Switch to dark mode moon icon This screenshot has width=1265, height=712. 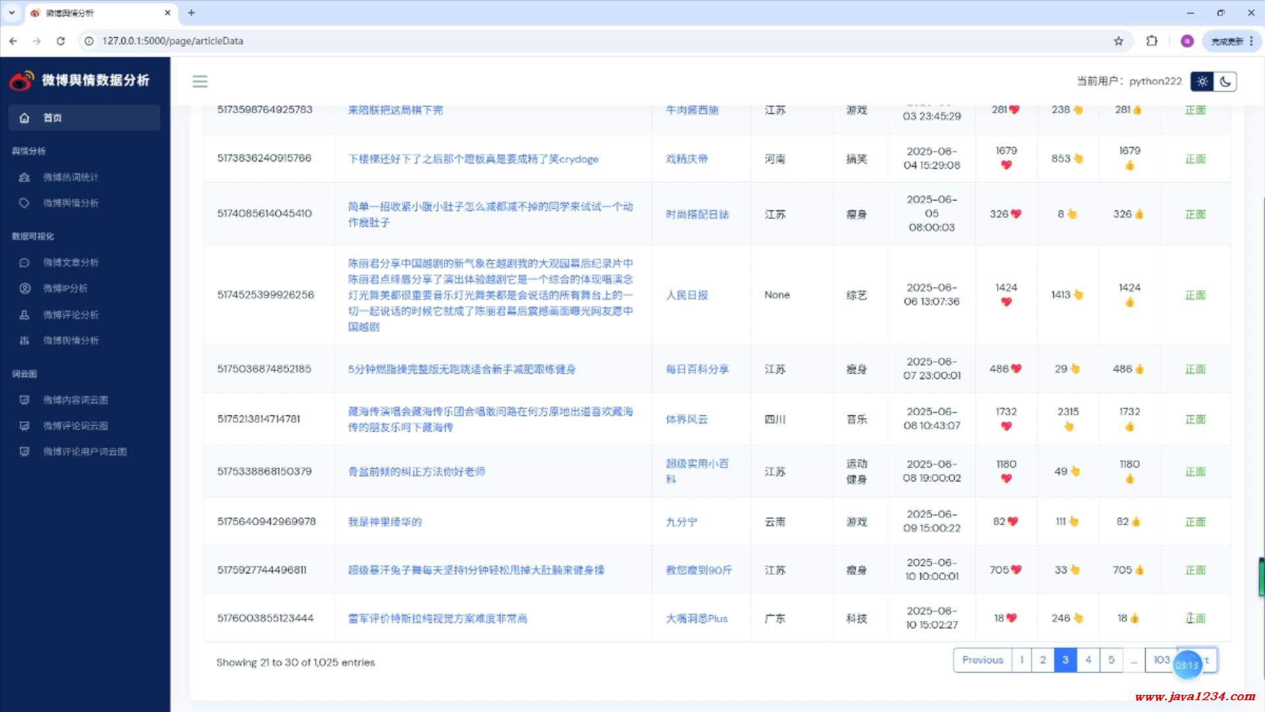(x=1225, y=81)
